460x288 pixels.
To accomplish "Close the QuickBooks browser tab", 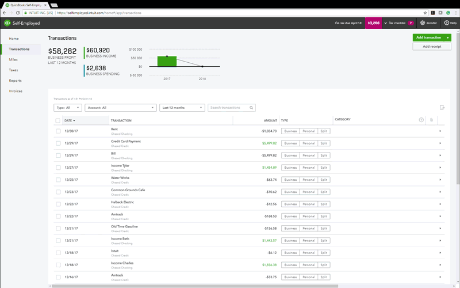I will (x=45, y=5).
